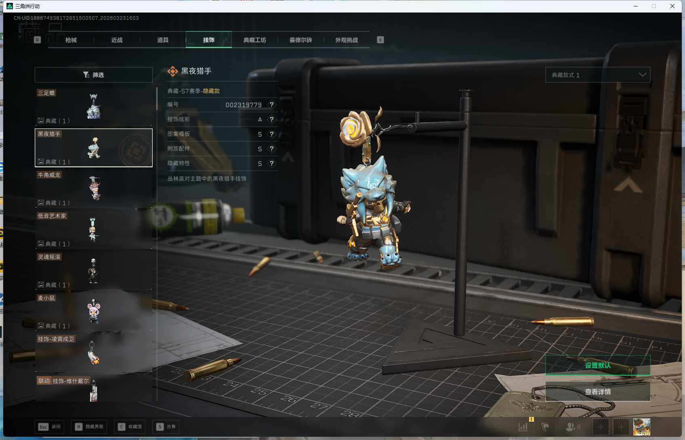Screen dimensions: 685x440
Task: Click the 挂饰炫彩 rating row
Action: coord(222,120)
